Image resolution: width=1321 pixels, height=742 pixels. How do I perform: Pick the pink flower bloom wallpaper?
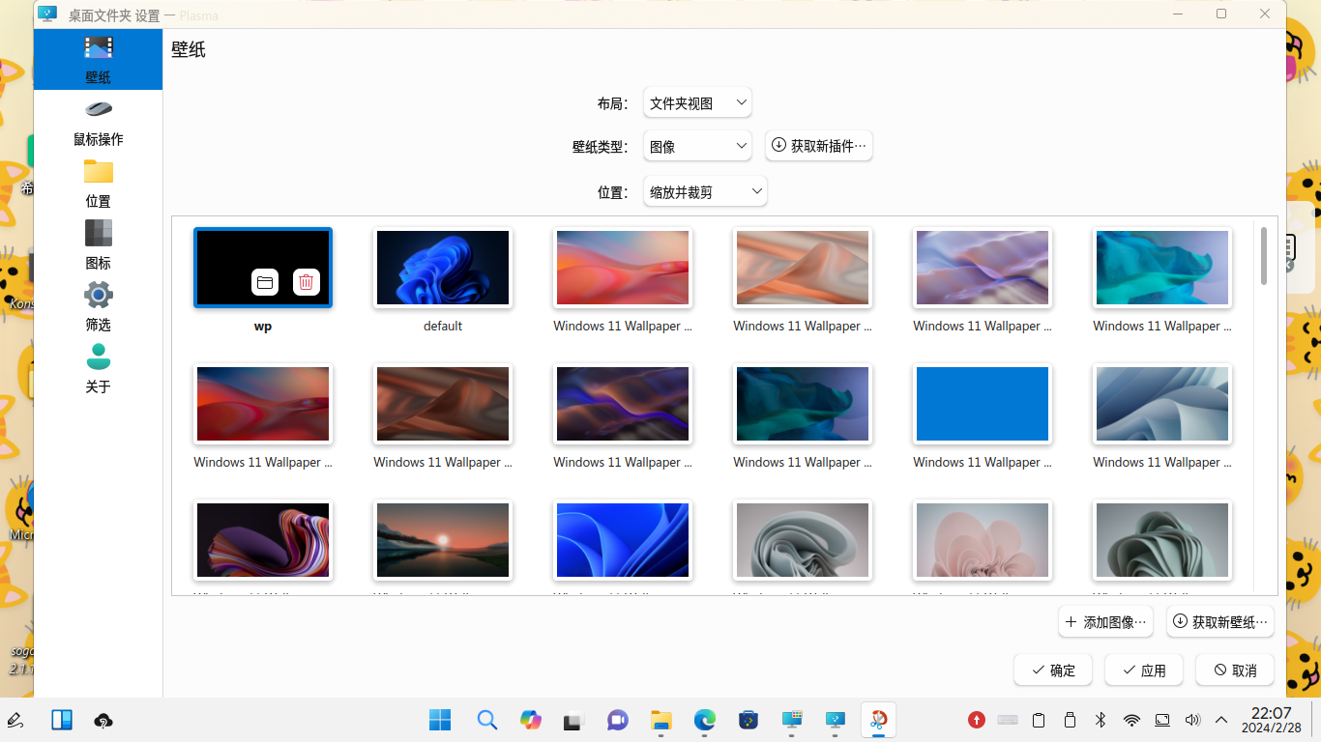point(983,540)
